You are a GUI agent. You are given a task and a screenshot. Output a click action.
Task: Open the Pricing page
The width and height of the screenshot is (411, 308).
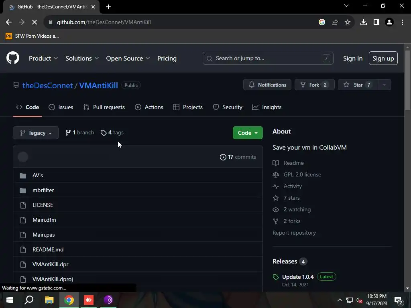167,58
